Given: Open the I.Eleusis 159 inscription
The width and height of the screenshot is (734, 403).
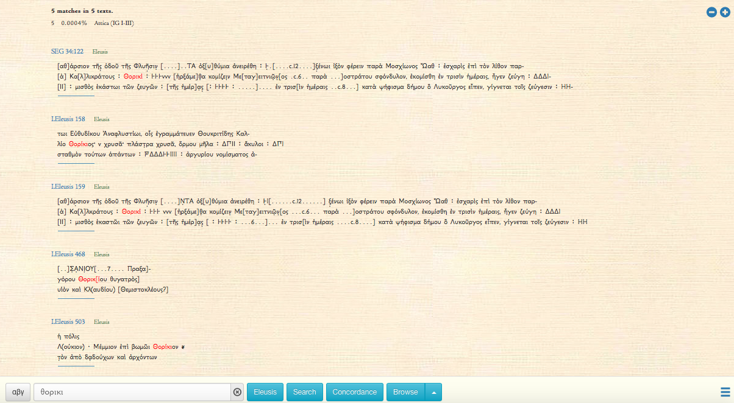Looking at the screenshot, I should click(x=68, y=186).
